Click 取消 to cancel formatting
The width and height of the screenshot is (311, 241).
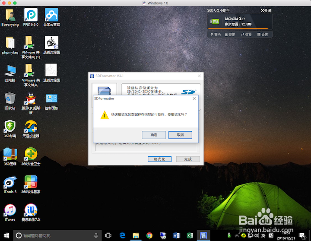[x=180, y=135]
